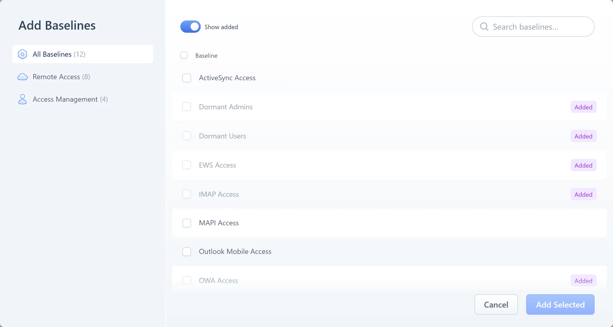Click the Baseline column header text
The height and width of the screenshot is (327, 613).
click(x=206, y=55)
